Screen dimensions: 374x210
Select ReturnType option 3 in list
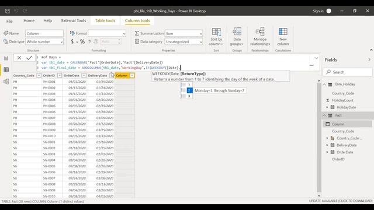tap(186, 96)
